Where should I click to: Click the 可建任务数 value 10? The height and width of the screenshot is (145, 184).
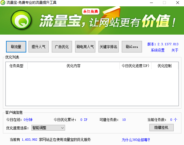click(124, 120)
